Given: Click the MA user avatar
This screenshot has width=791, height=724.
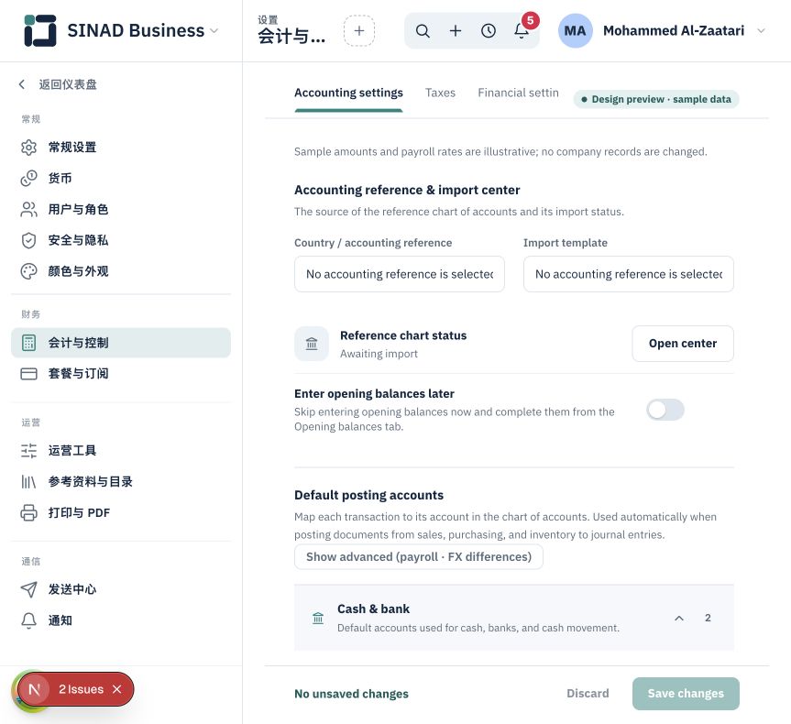Looking at the screenshot, I should pos(575,31).
